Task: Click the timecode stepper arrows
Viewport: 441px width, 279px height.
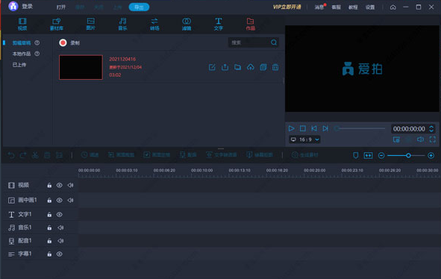Action: pyautogui.click(x=431, y=129)
